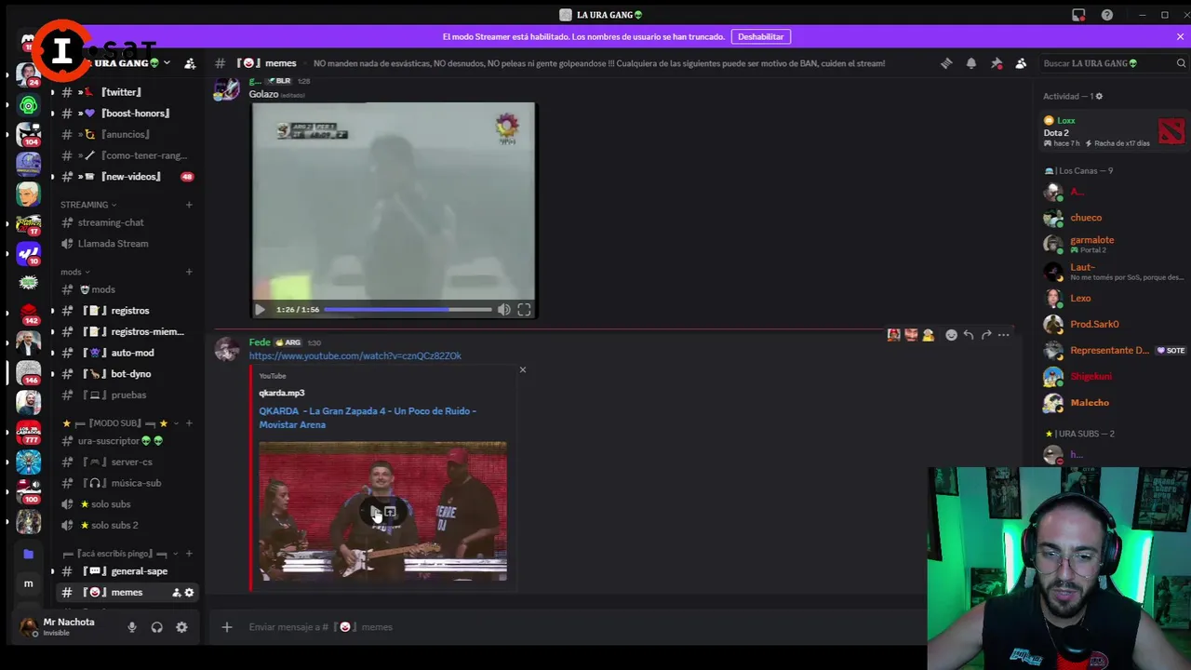Seek on the Golazo video progress bar
This screenshot has height=670, width=1191.
point(408,310)
